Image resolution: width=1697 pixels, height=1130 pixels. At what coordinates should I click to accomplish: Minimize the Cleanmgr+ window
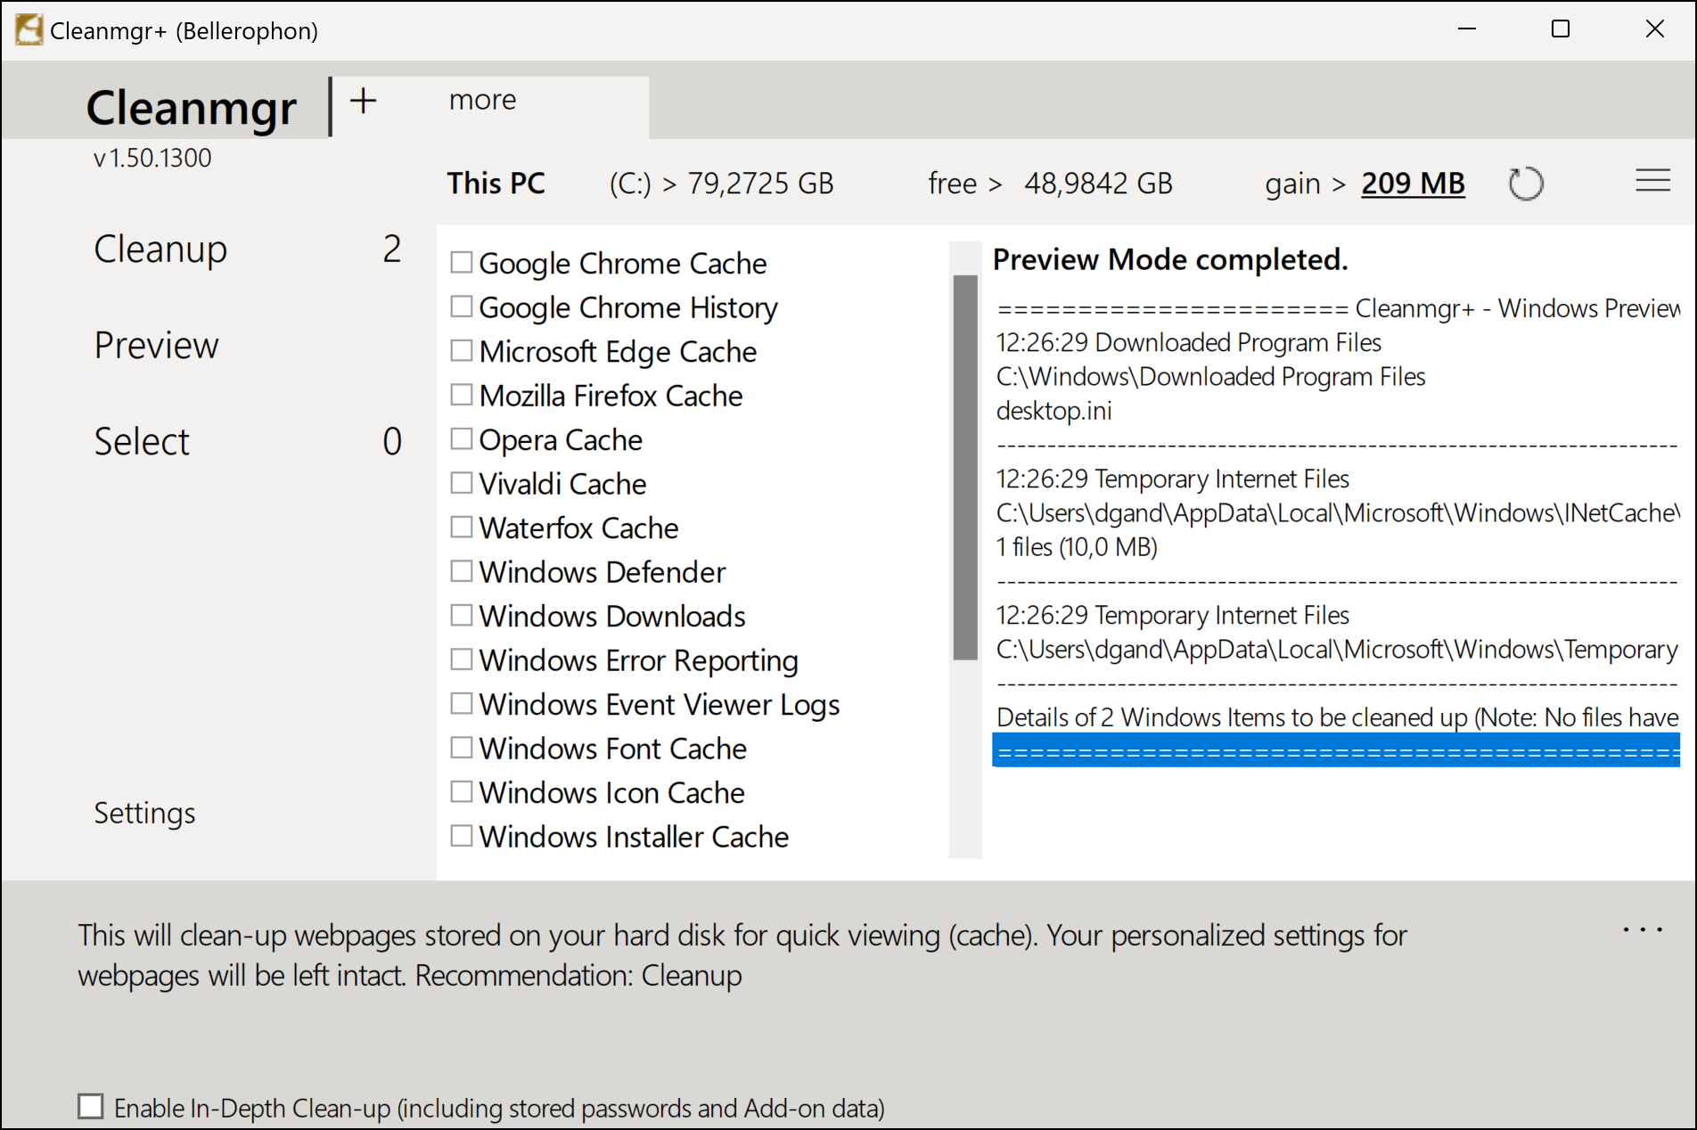click(1467, 29)
